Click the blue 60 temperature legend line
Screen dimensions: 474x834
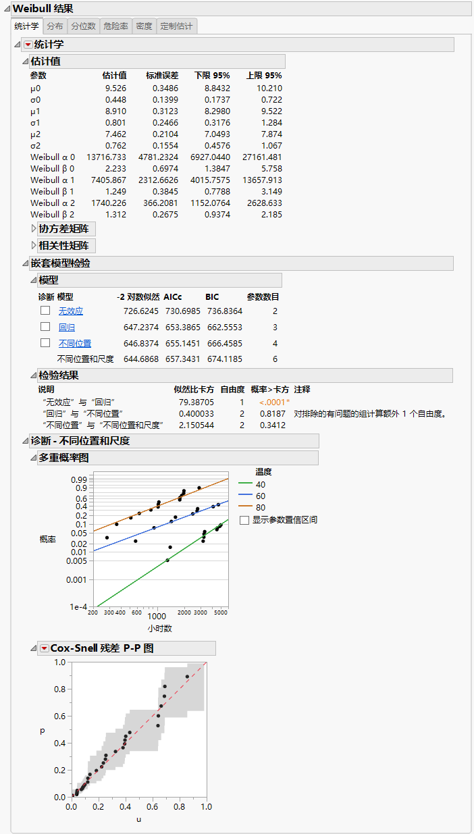pyautogui.click(x=245, y=496)
